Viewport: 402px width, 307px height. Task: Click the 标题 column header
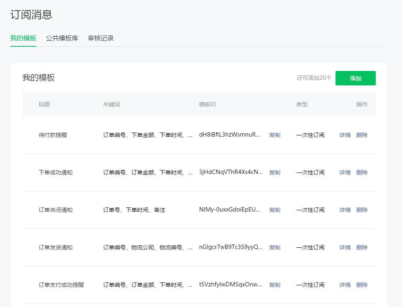click(x=44, y=104)
